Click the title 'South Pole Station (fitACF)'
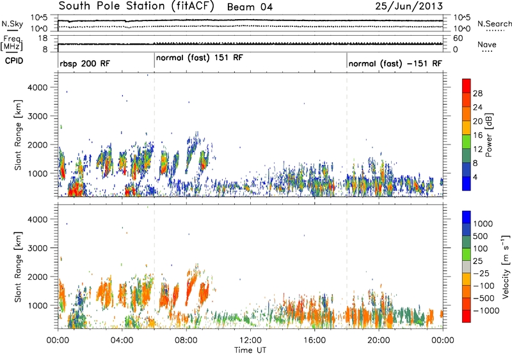 point(136,6)
